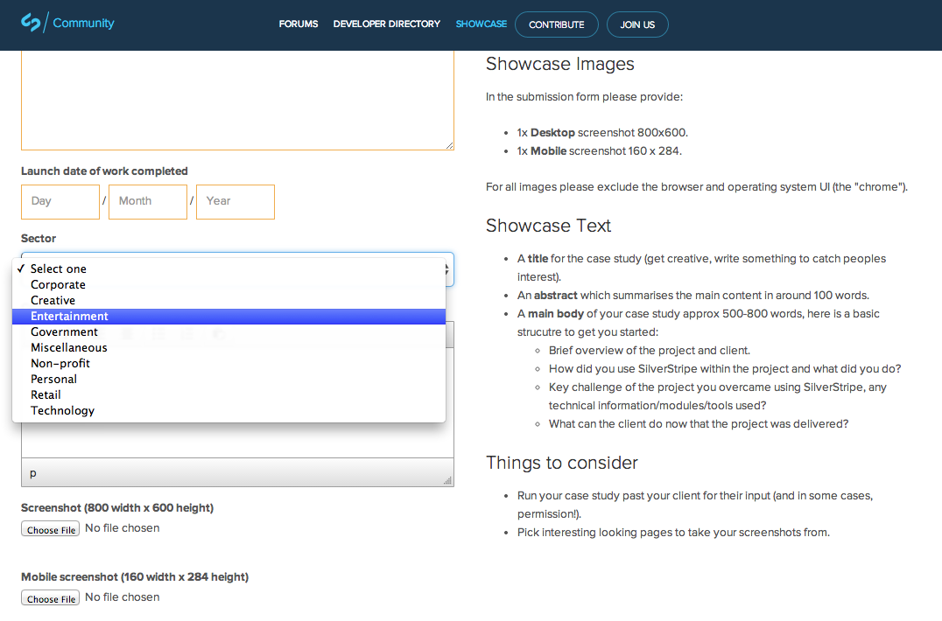The image size is (942, 621).
Task: Focus the Month input field
Action: point(148,201)
